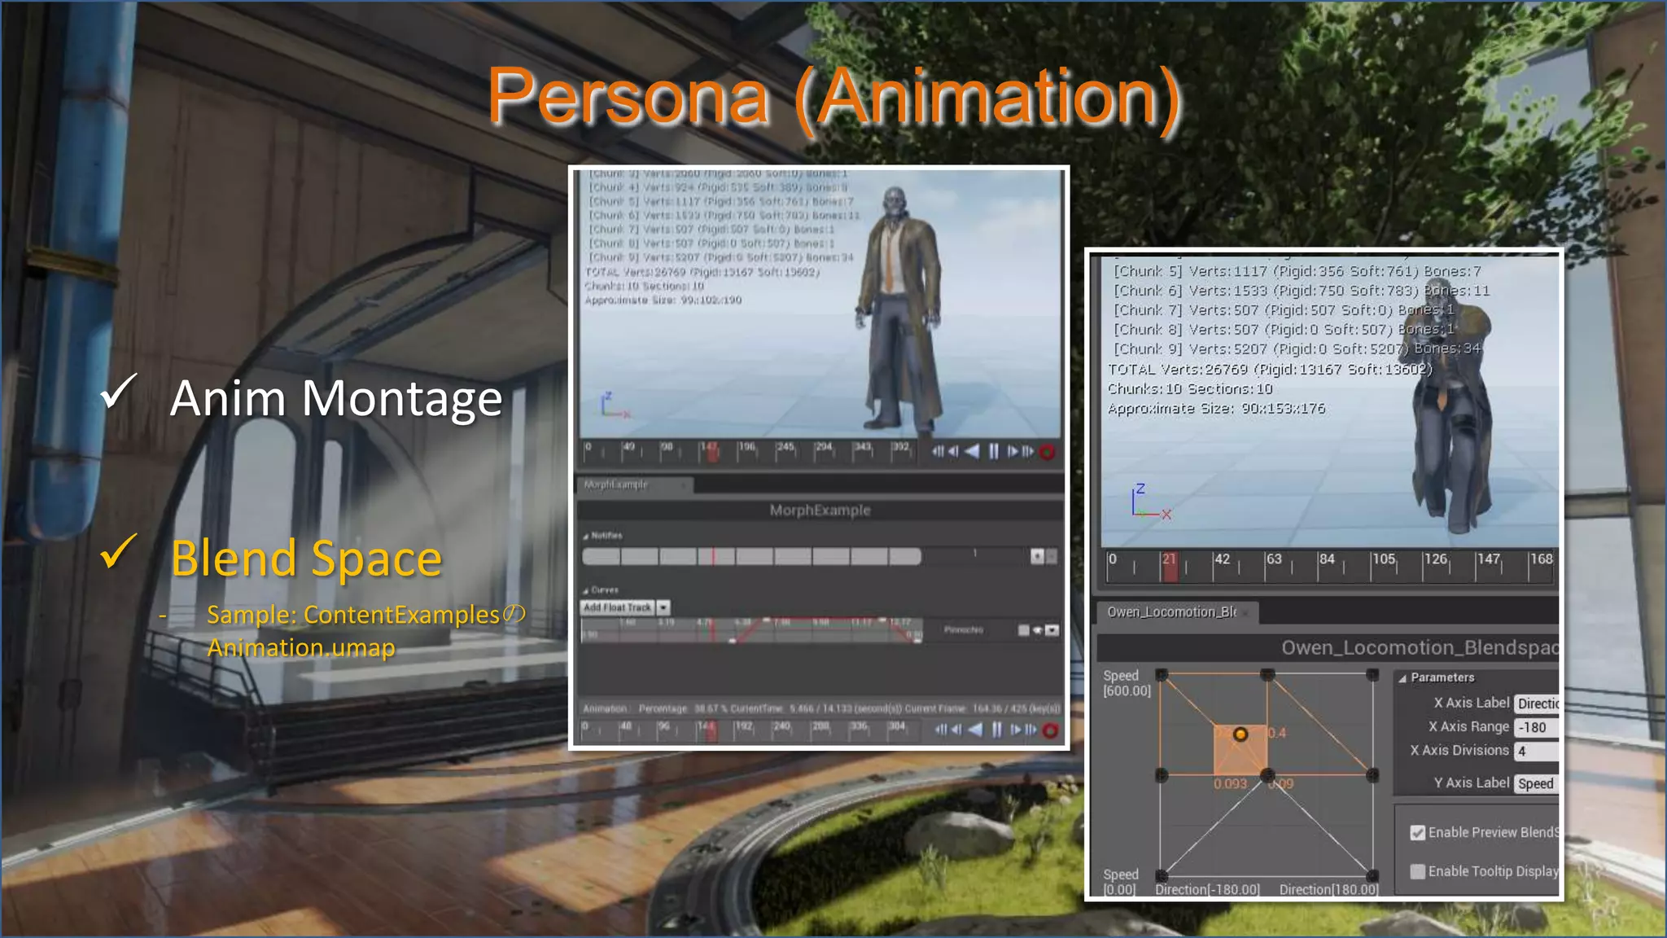Jump to end in upper viewport controls
The width and height of the screenshot is (1667, 938).
click(1028, 451)
